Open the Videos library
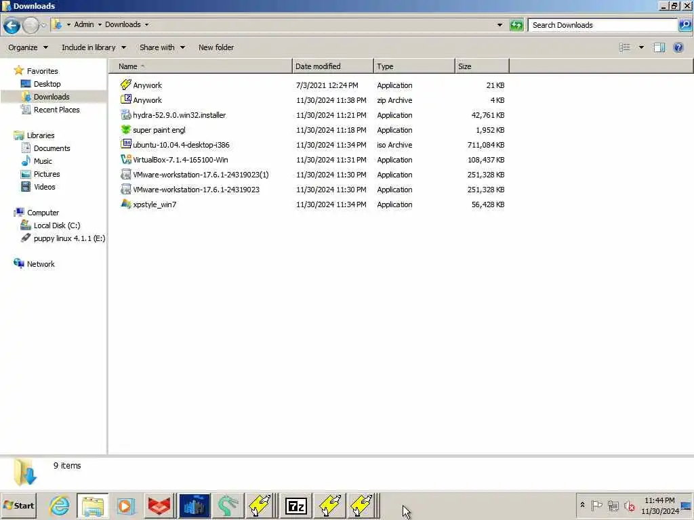694x520 pixels. click(44, 187)
